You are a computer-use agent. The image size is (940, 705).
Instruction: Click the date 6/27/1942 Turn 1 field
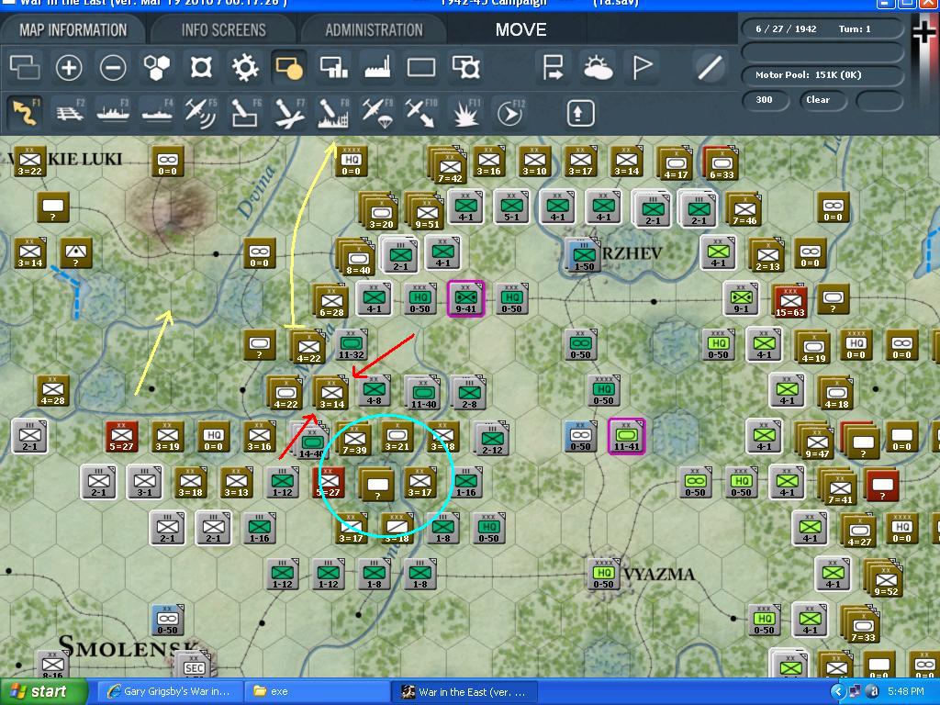point(822,28)
